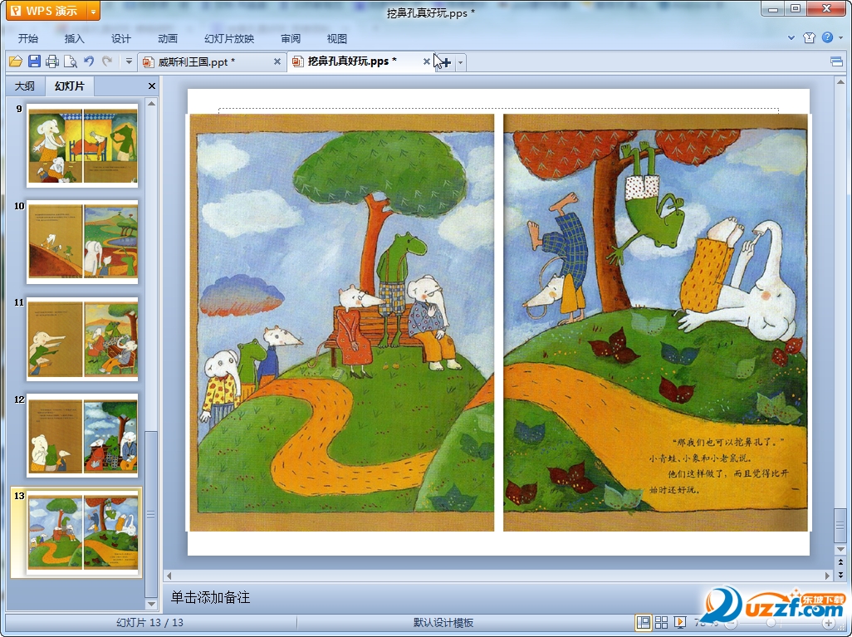852x637 pixels.
Task: Select slide 12 thumbnail
Action: [82, 436]
